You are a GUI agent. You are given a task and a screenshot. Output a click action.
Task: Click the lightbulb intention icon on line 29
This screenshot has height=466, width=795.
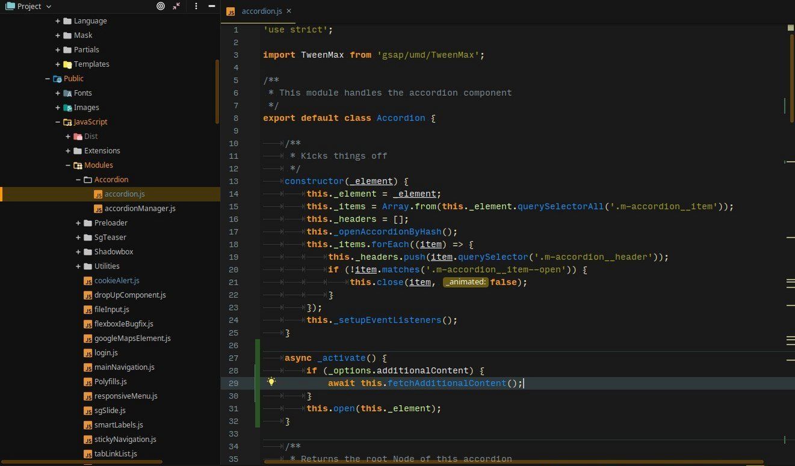click(x=271, y=382)
